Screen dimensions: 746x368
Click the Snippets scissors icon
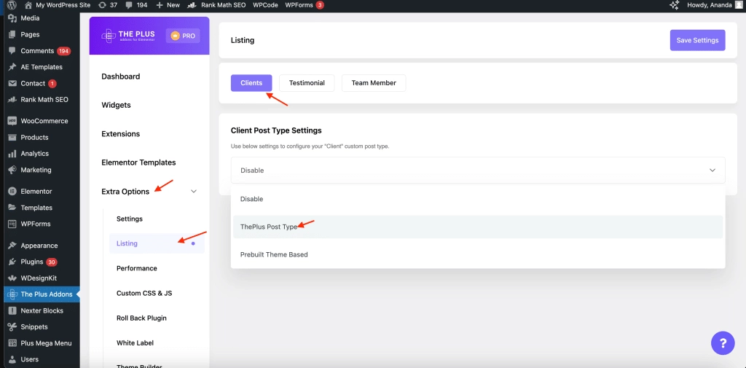pyautogui.click(x=12, y=327)
